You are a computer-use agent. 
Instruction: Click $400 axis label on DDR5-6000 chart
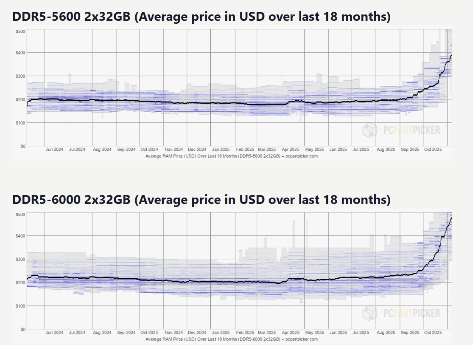20,236
